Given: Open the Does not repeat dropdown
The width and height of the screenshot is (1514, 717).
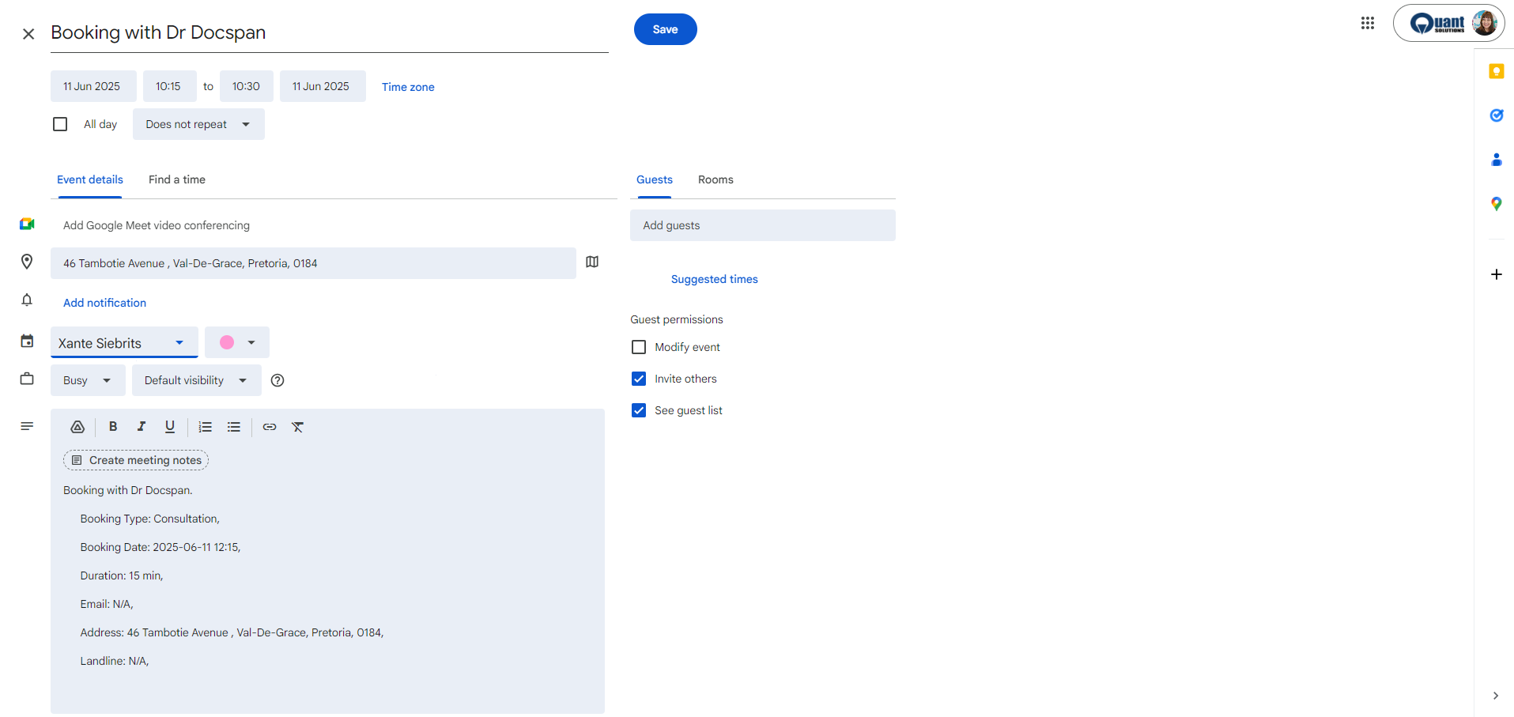Looking at the screenshot, I should click(198, 124).
